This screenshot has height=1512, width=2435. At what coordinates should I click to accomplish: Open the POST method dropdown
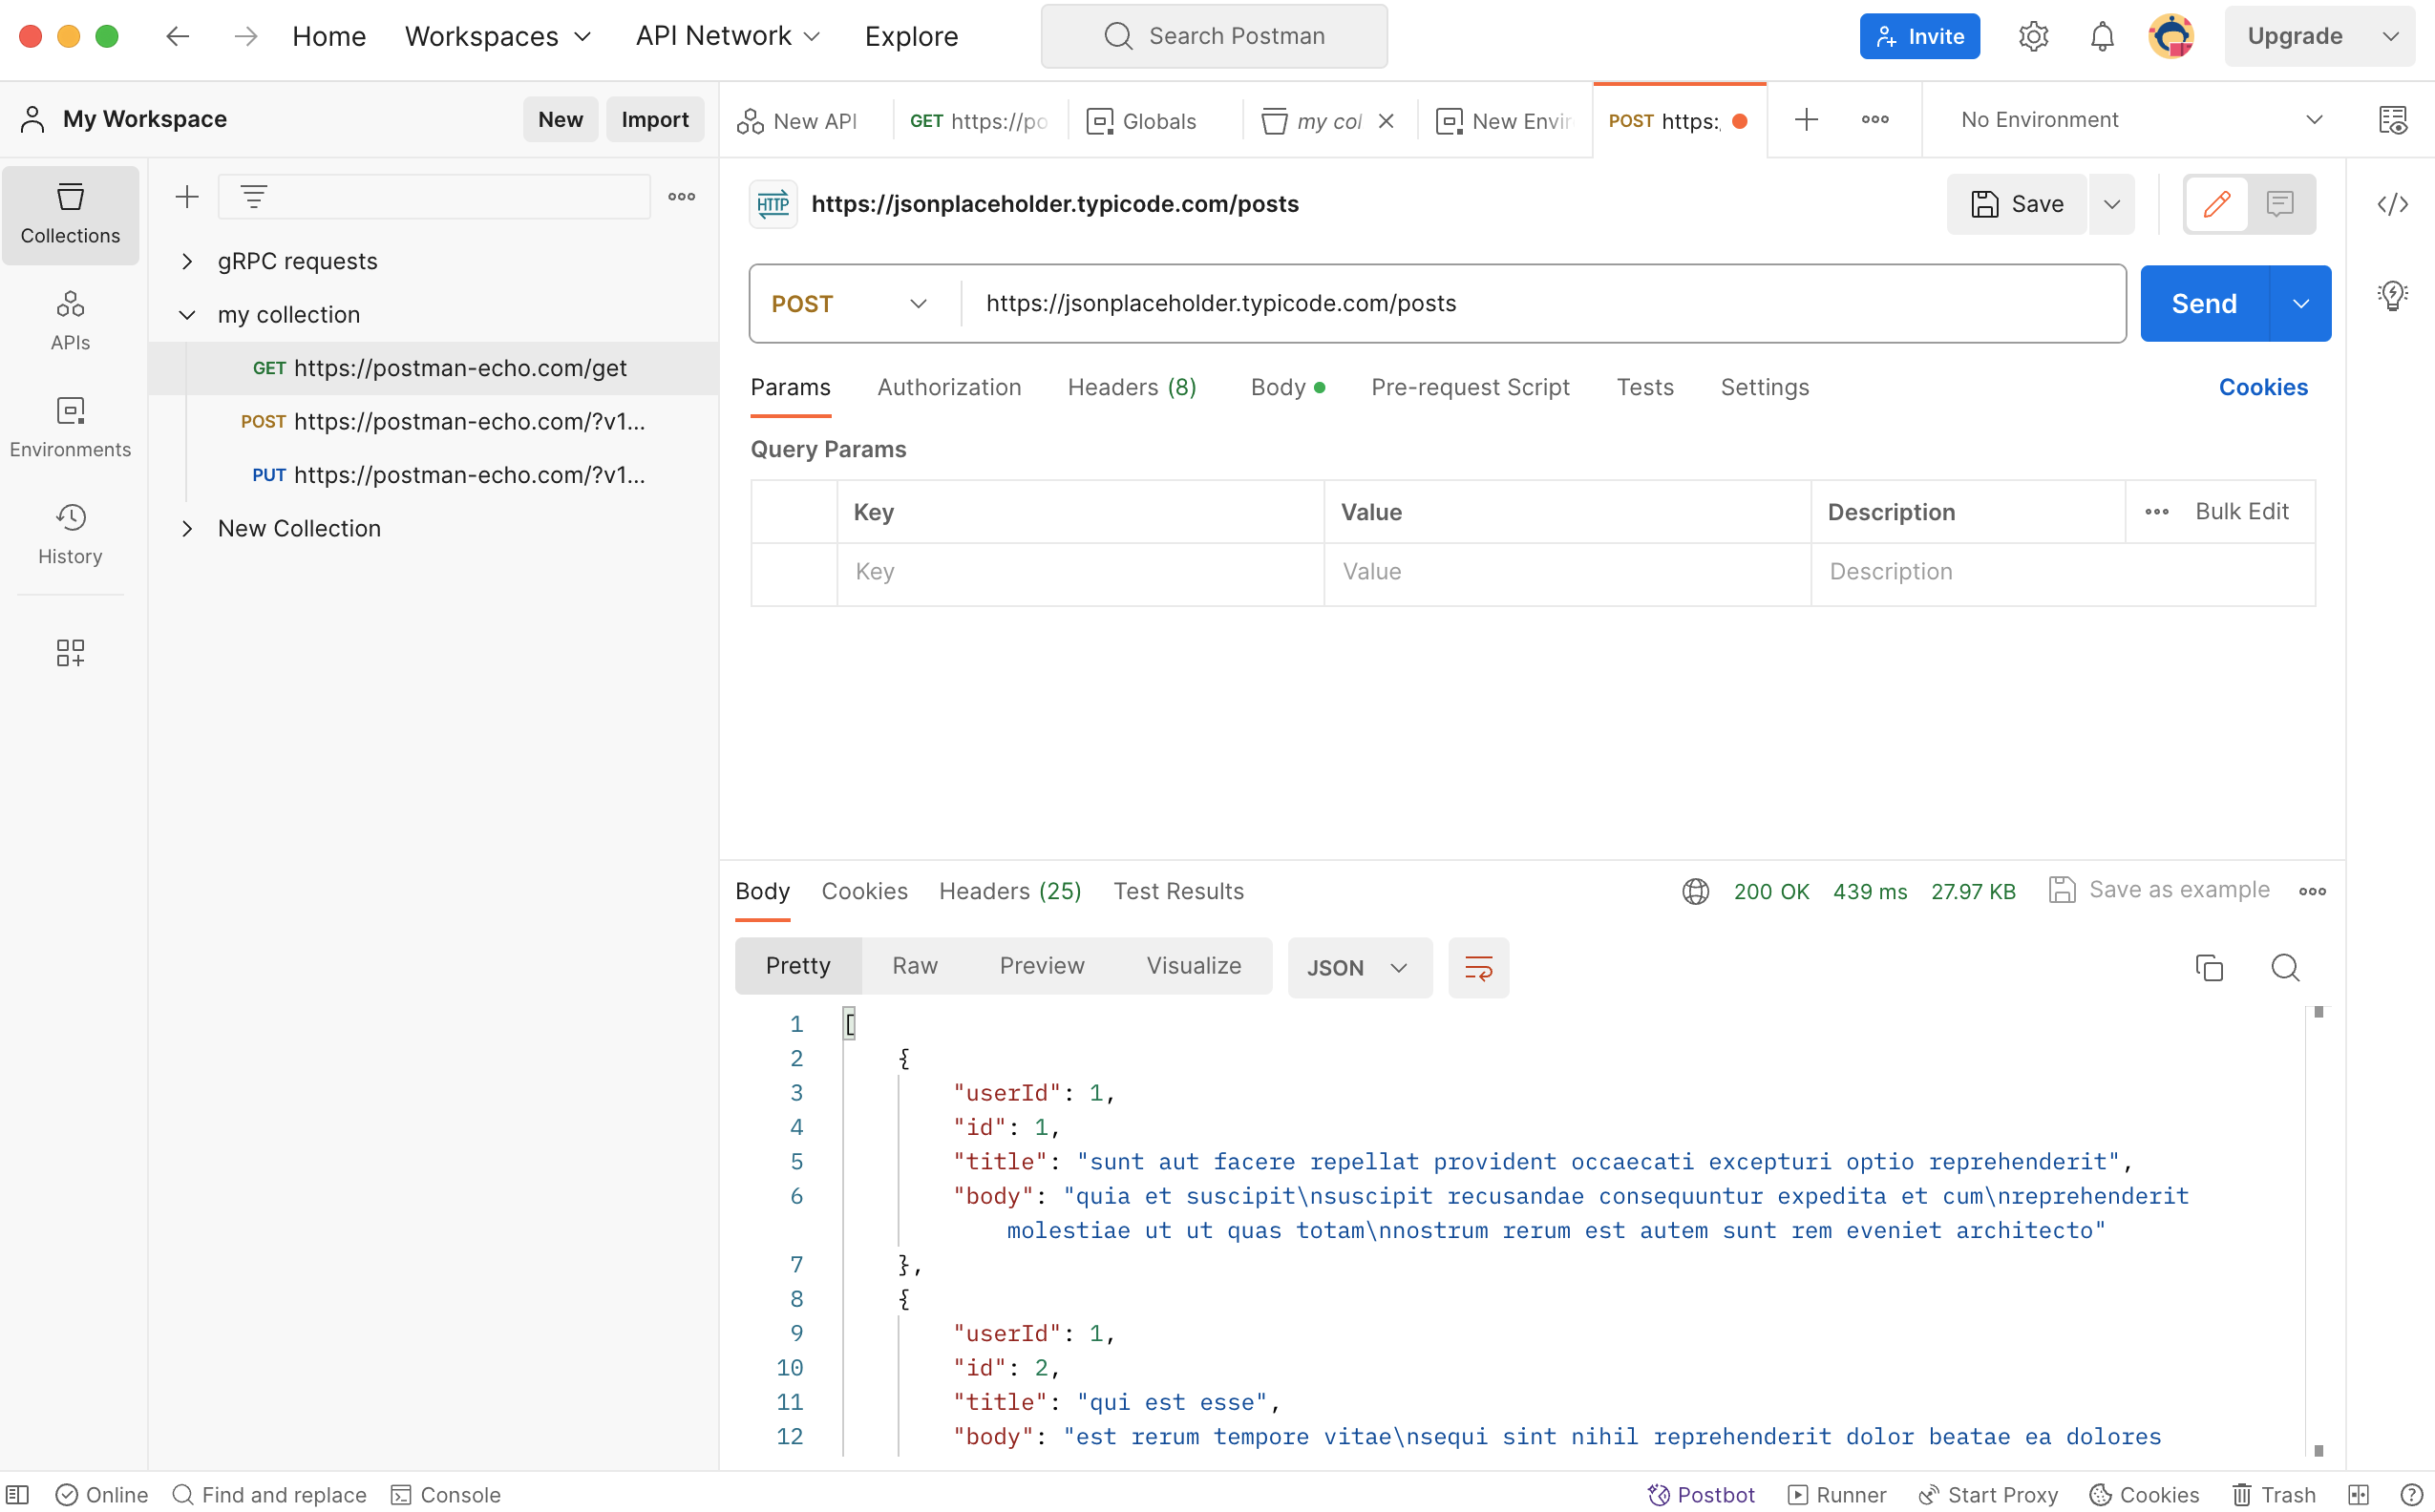coord(849,304)
